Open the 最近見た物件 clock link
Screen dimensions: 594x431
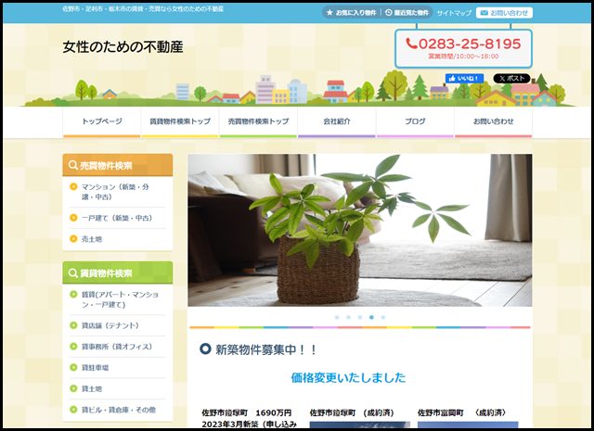(407, 12)
